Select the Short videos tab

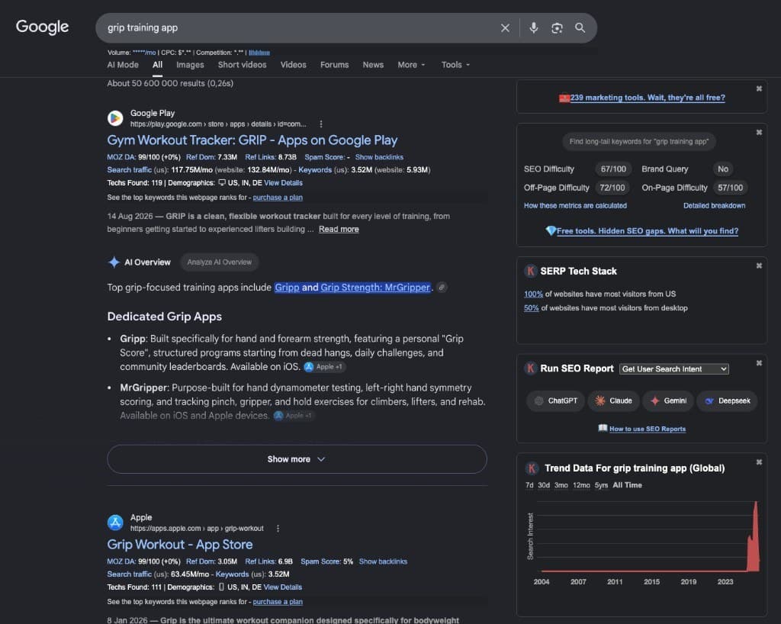coord(242,65)
